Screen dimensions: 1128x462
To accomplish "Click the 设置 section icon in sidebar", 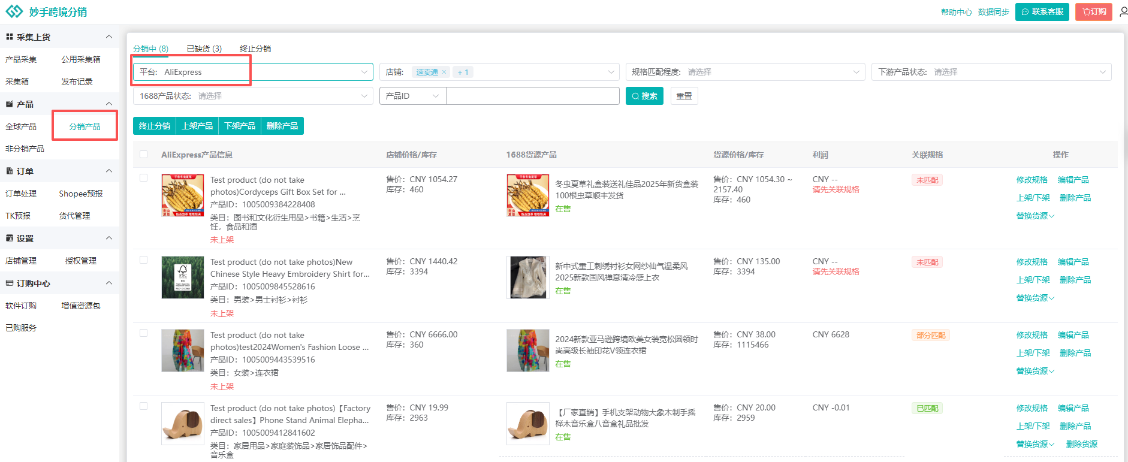I will click(x=9, y=238).
